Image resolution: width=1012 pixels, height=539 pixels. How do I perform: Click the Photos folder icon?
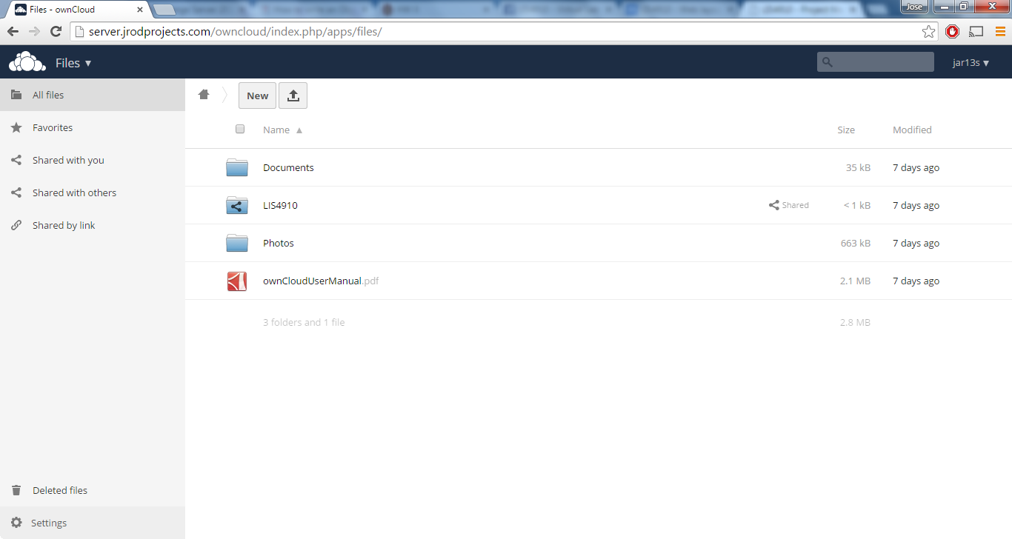(x=237, y=243)
